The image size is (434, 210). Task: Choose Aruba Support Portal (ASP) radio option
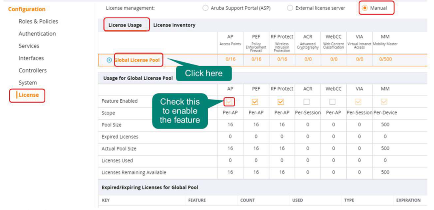tap(206, 8)
